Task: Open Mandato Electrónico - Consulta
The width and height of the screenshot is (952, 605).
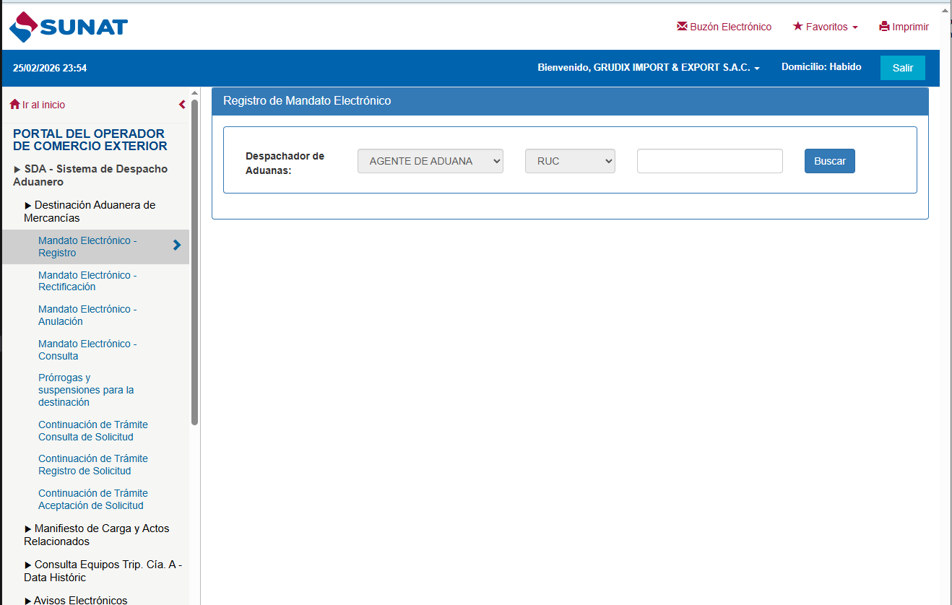Action: click(87, 350)
